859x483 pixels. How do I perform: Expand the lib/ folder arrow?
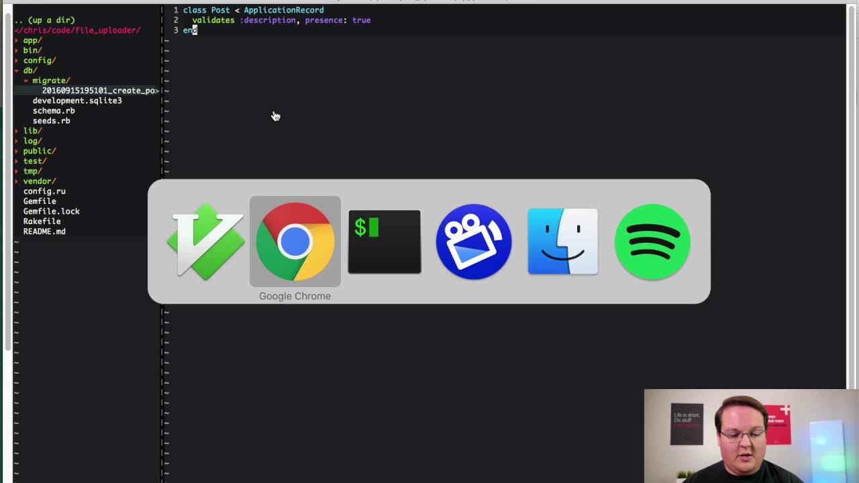click(x=17, y=131)
